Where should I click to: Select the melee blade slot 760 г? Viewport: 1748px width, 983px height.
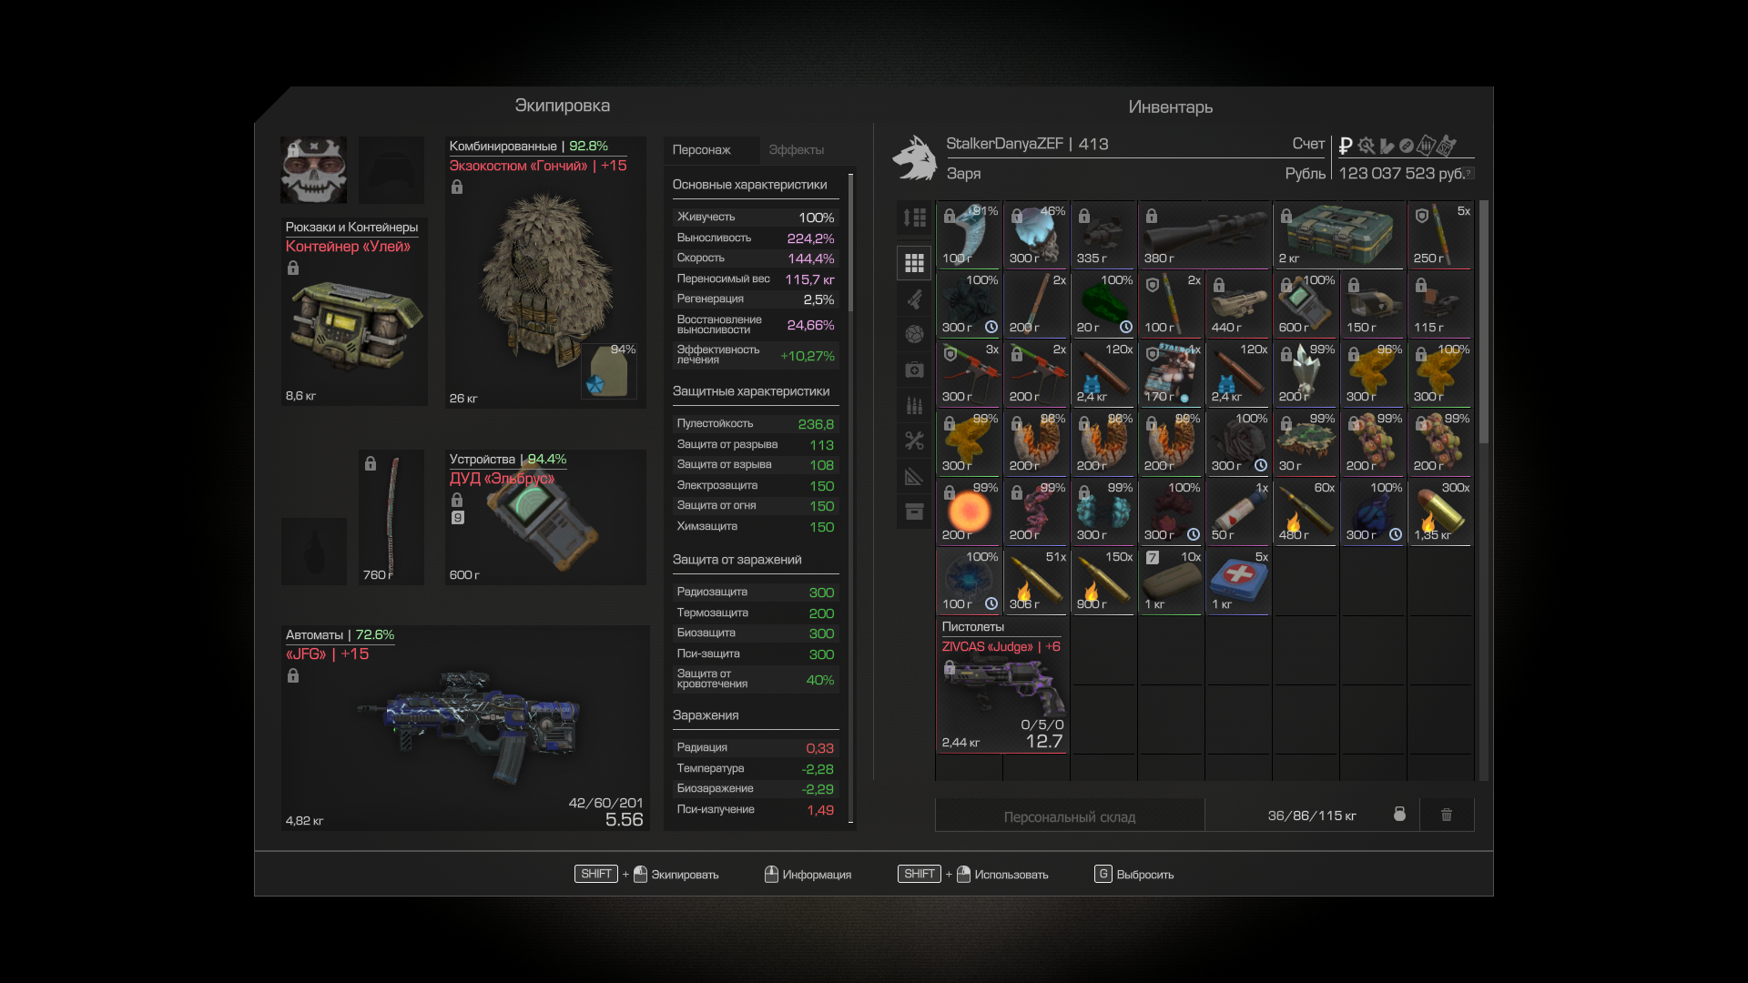click(x=391, y=517)
